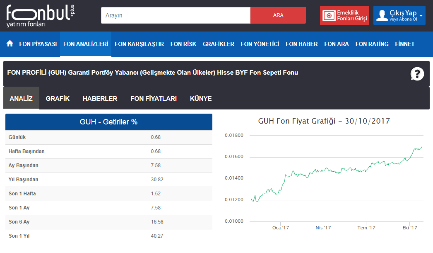
Task: Select the Yıl Başından row label
Action: pyautogui.click(x=24, y=180)
